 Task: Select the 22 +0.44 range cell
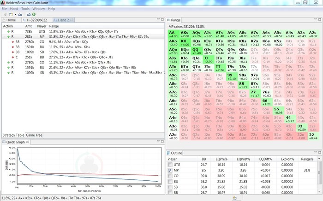coord(313,136)
